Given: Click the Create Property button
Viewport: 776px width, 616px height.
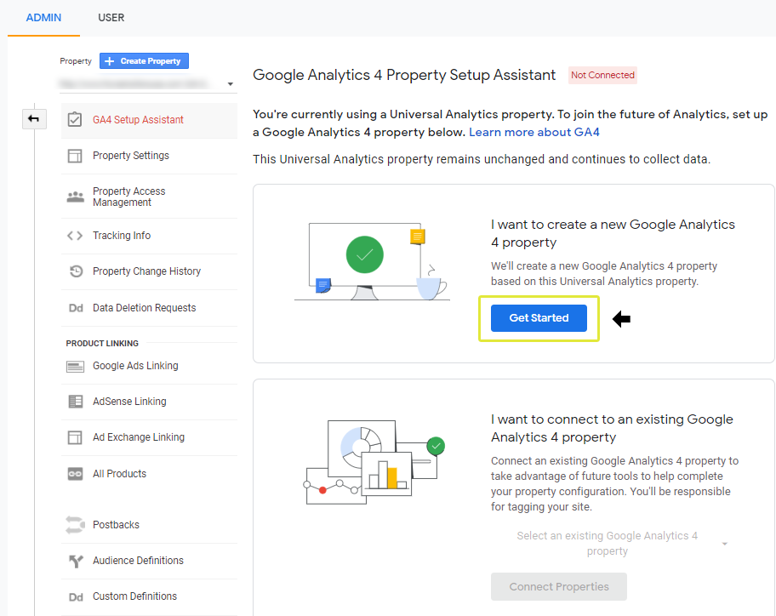Looking at the screenshot, I should (x=144, y=61).
